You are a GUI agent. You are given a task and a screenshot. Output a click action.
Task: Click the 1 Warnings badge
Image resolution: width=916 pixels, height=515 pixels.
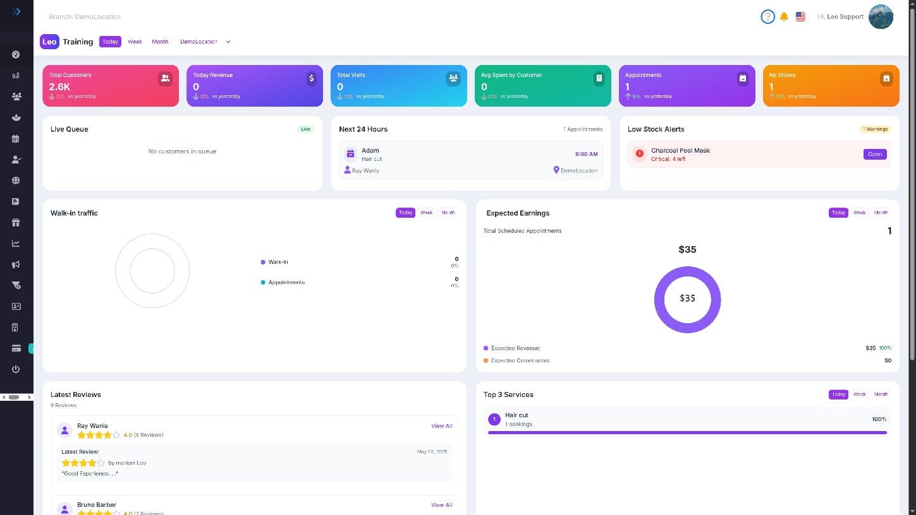pos(876,129)
